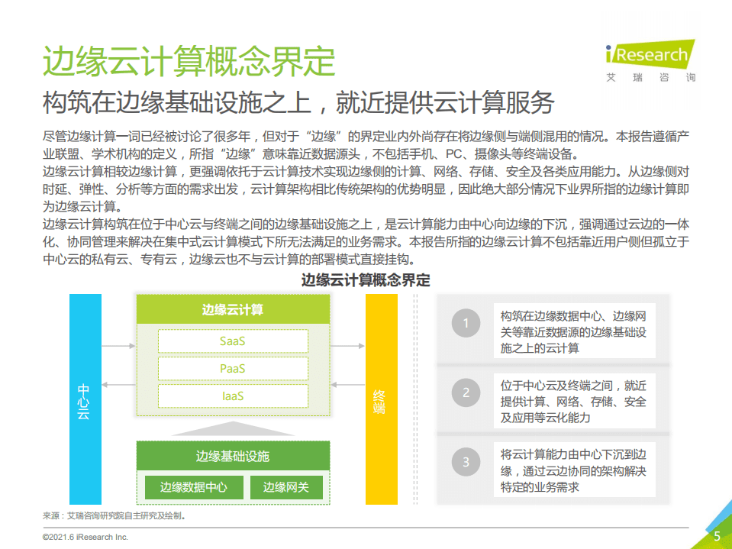Select the 终端 yellow column
The width and height of the screenshot is (732, 549).
point(380,399)
